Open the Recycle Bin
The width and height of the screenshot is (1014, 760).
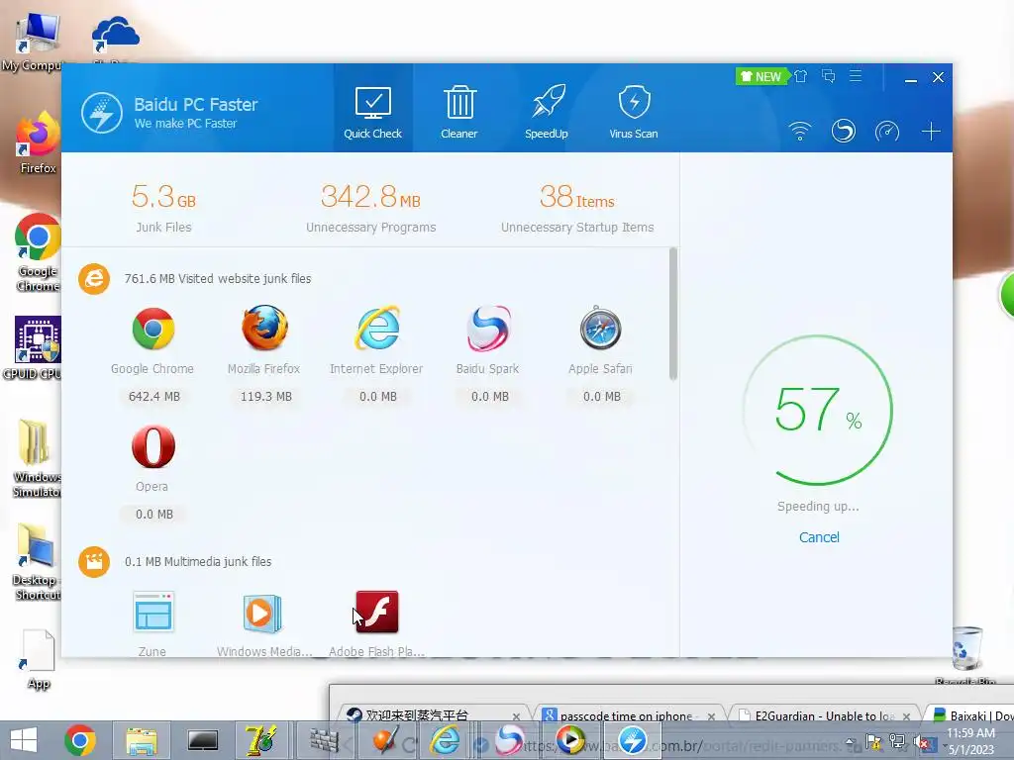point(966,655)
